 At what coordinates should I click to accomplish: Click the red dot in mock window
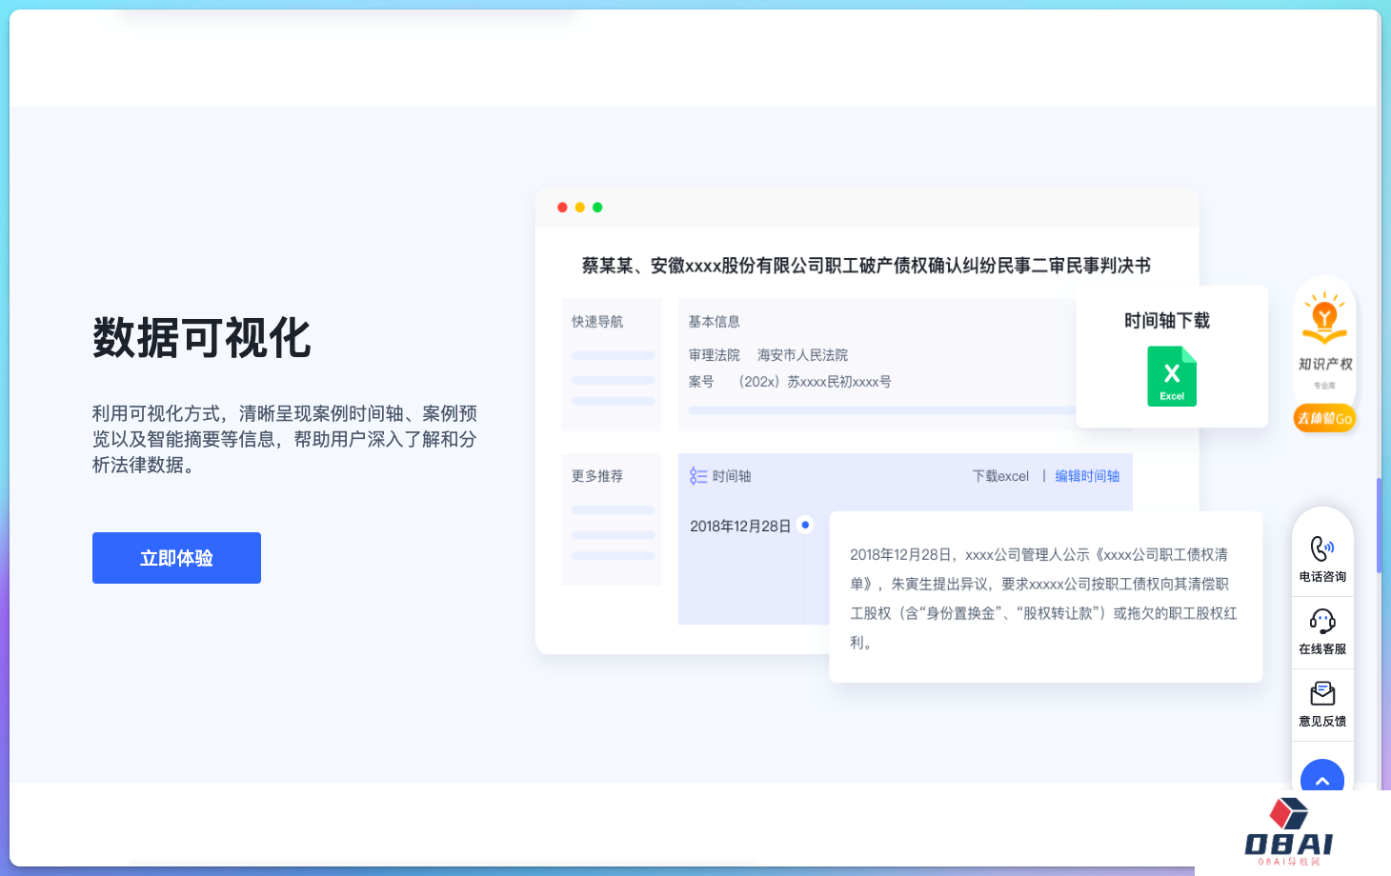[562, 208]
